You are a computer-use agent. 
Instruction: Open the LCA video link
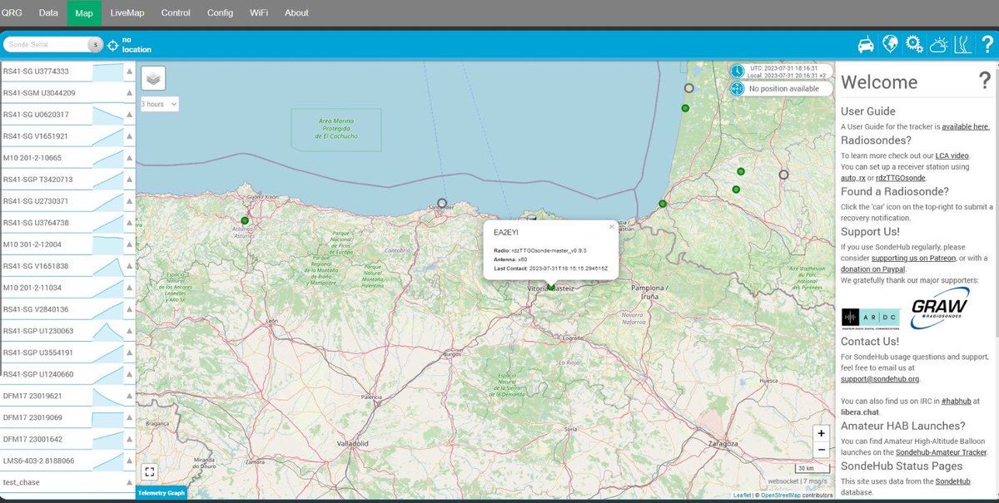click(x=952, y=155)
